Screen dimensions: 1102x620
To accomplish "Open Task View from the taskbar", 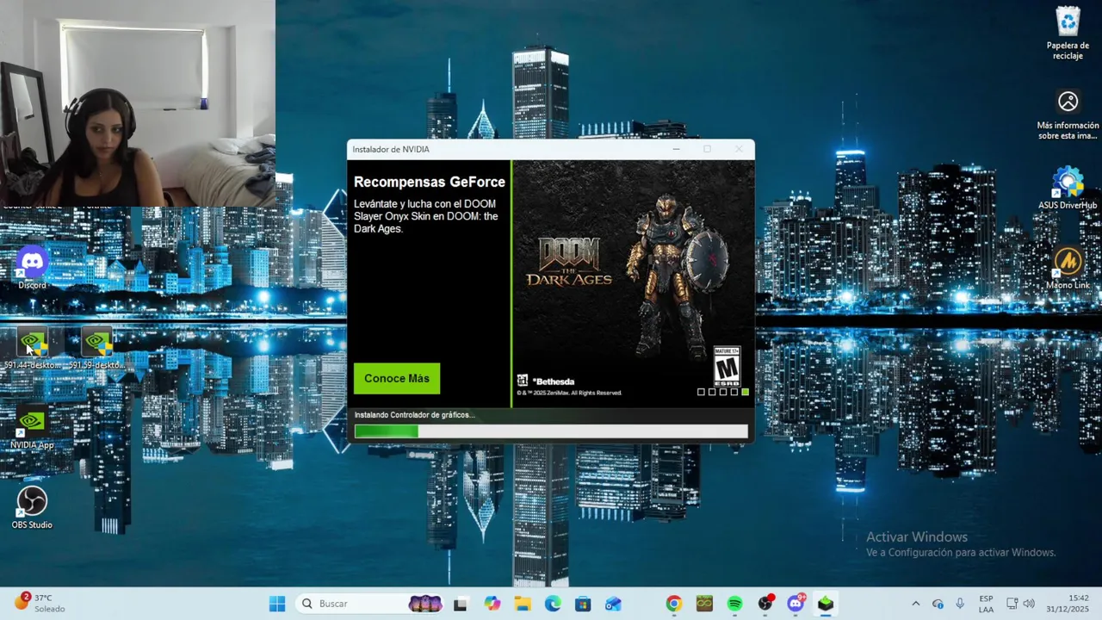I will click(460, 604).
